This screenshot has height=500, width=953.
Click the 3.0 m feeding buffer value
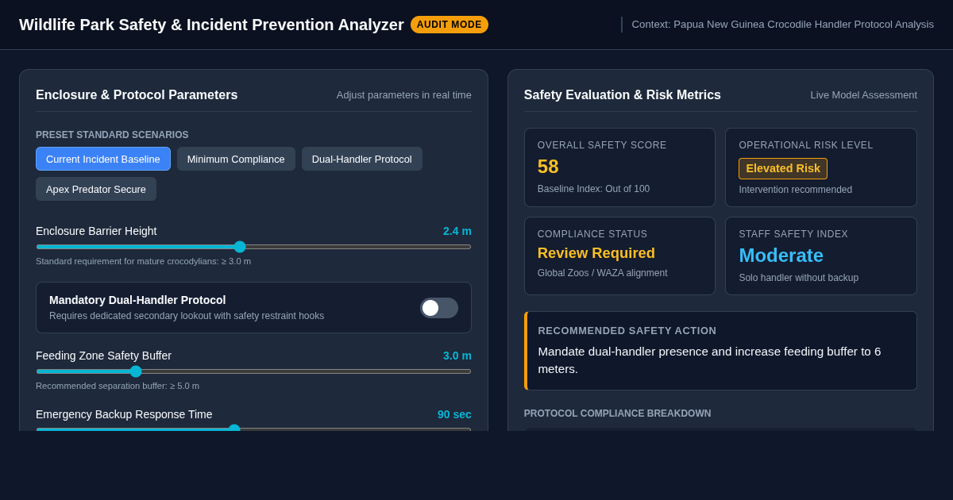(457, 356)
